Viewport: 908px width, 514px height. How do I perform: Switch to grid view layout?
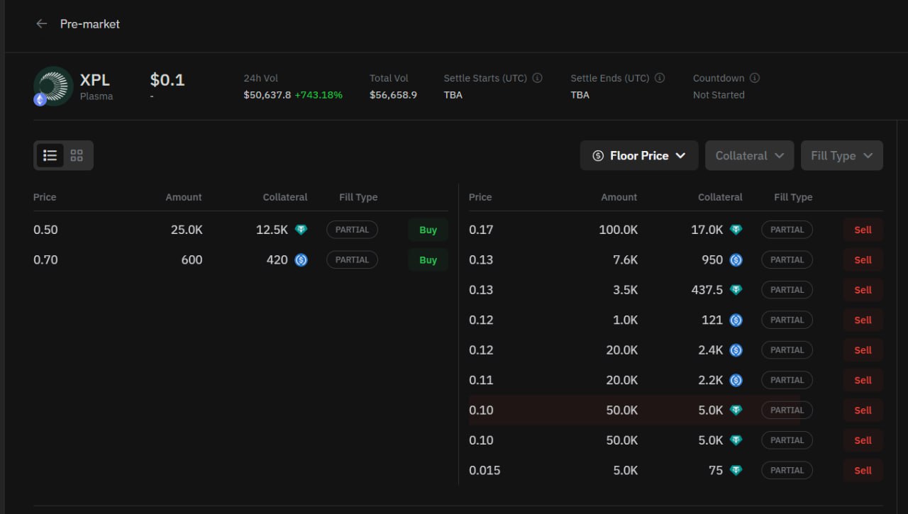pos(77,155)
